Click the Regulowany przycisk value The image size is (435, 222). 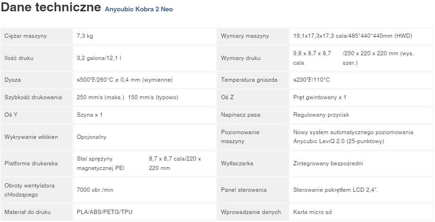pyautogui.click(x=321, y=115)
